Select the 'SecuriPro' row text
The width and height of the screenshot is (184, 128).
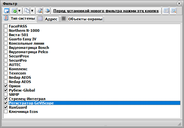[18, 60]
